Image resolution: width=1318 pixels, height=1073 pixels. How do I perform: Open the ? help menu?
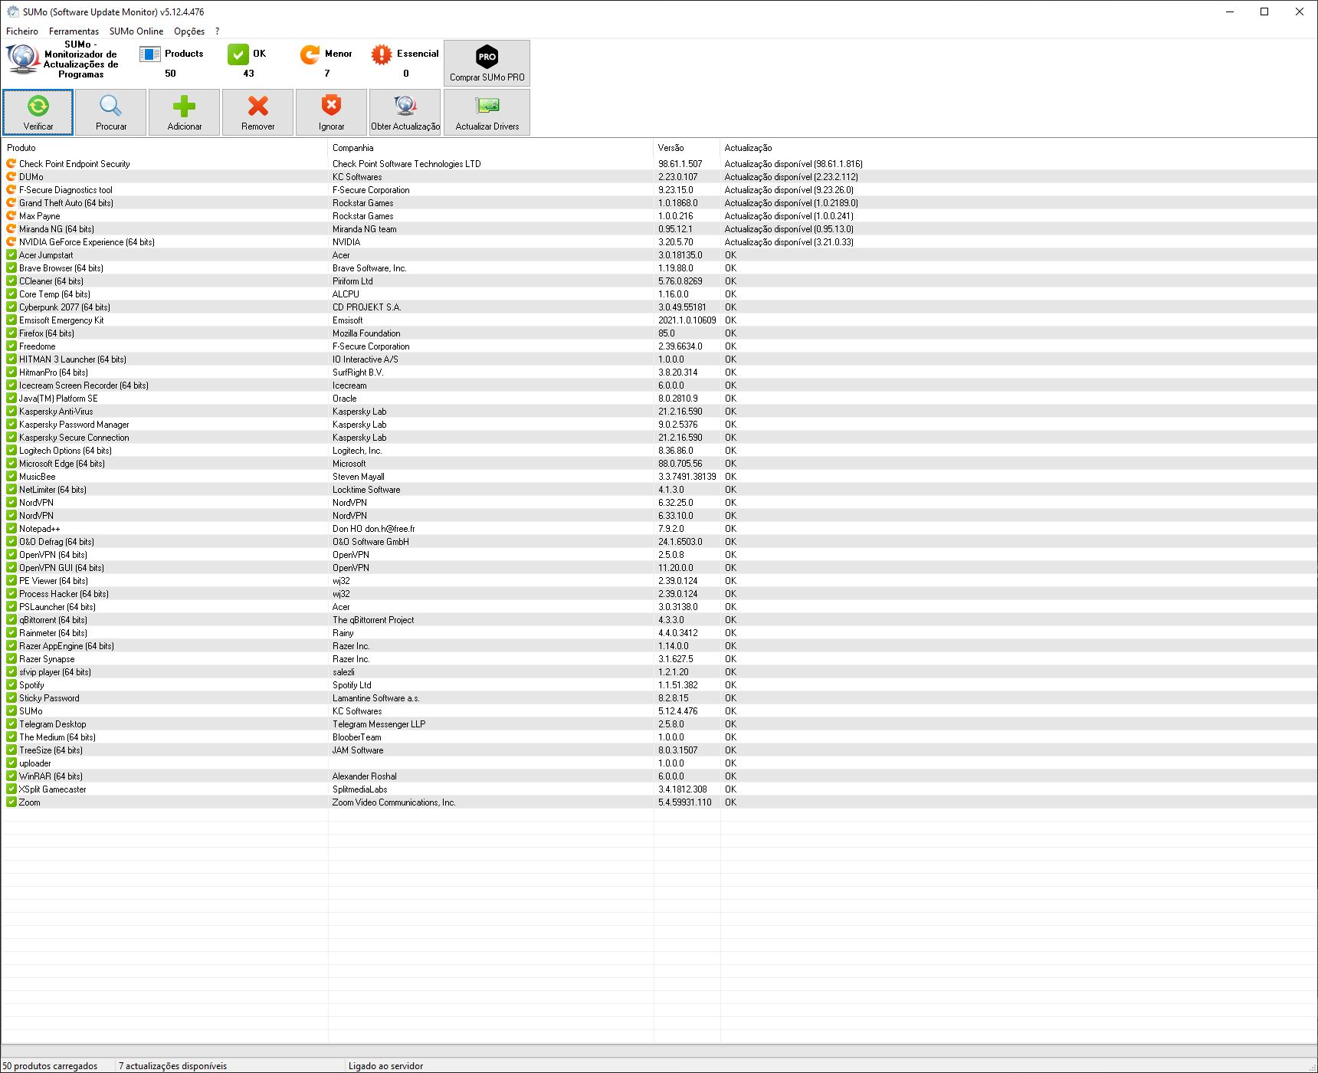coord(218,31)
